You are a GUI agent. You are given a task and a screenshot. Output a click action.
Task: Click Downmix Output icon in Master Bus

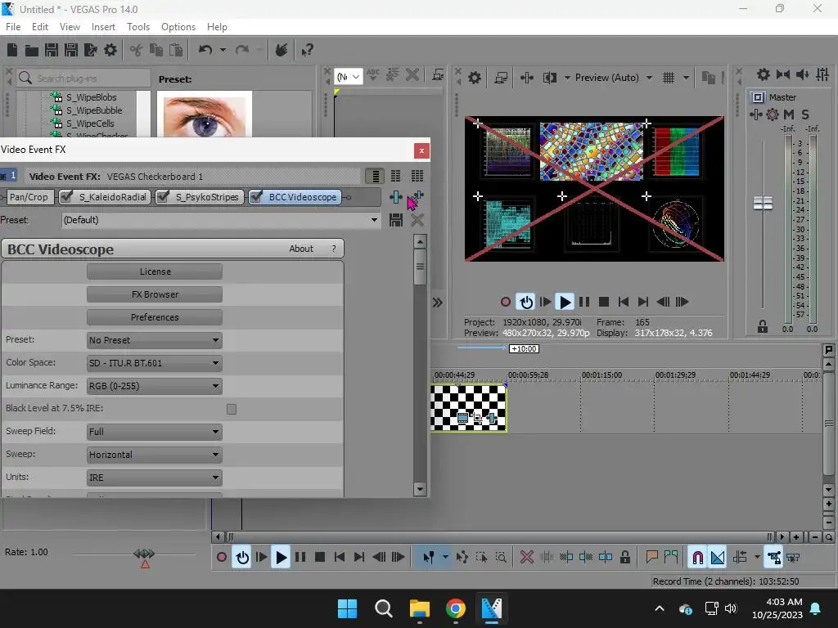(783, 74)
